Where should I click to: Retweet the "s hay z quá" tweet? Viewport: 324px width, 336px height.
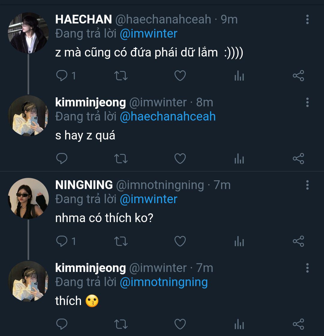(121, 158)
